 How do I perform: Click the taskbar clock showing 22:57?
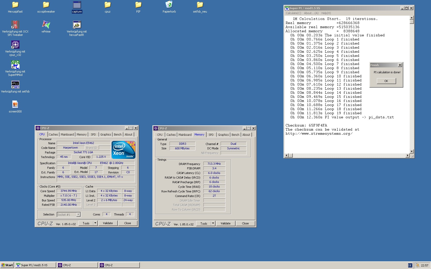425,265
